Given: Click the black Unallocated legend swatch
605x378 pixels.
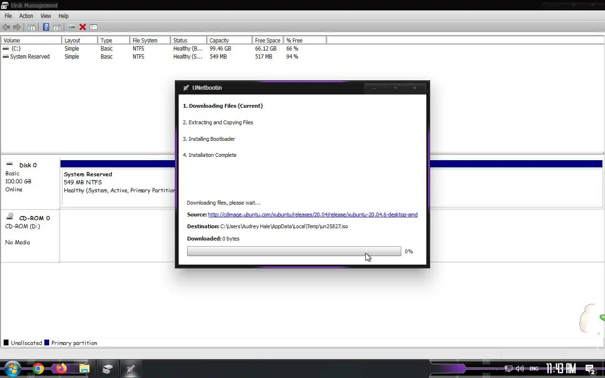Looking at the screenshot, I should 6,343.
